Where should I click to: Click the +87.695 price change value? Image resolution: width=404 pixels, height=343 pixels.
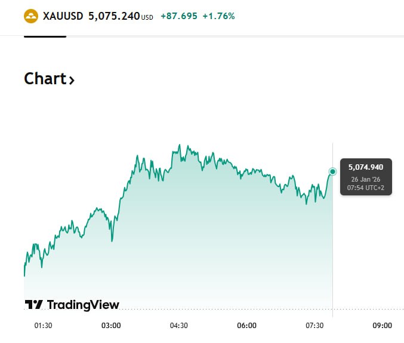click(x=178, y=16)
